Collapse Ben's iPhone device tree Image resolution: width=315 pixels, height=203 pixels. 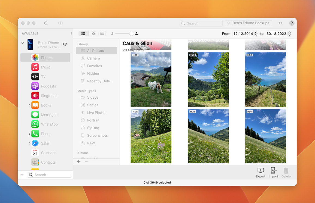coord(23,43)
